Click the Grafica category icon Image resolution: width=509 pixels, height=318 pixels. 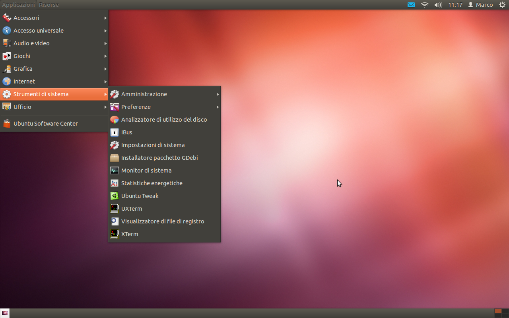click(6, 69)
